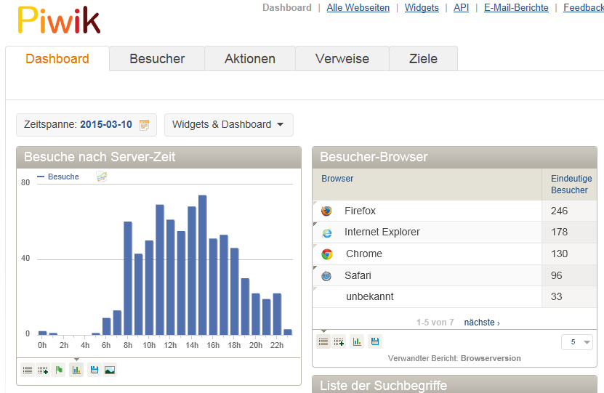
Task: Select simple table view in Besucher-Browser widget
Action: click(323, 342)
